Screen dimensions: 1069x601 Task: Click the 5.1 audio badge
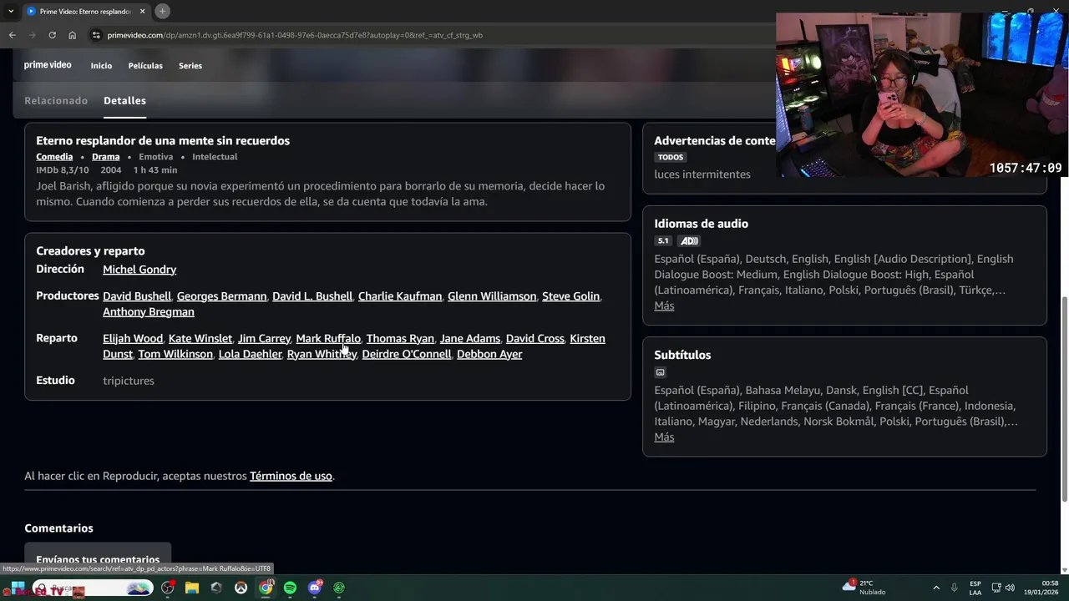click(x=663, y=241)
